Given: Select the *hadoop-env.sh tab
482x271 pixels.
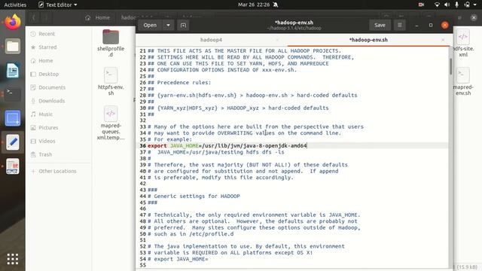Looking at the screenshot, I should click(x=368, y=40).
